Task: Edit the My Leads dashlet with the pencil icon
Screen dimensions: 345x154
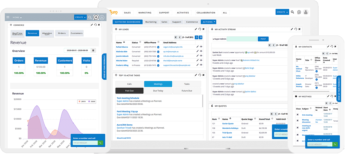Action: pos(196,29)
